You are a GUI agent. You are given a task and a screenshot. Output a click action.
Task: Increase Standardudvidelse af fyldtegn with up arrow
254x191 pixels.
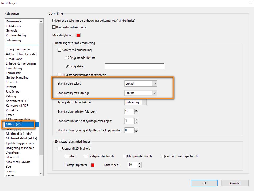[136, 119]
